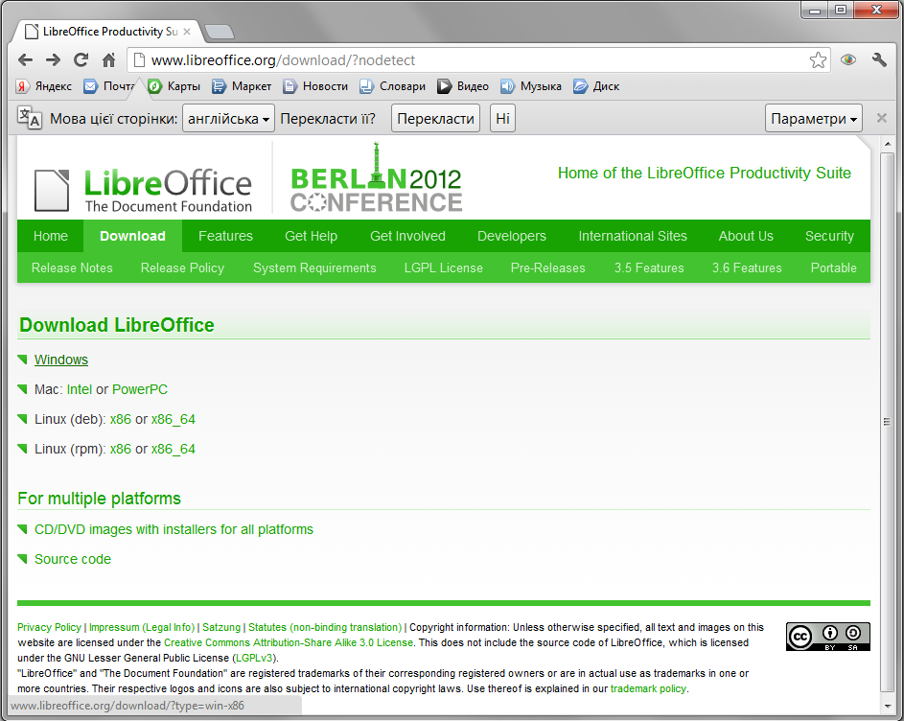This screenshot has width=904, height=721.
Task: Open the Features menu item
Action: [225, 236]
